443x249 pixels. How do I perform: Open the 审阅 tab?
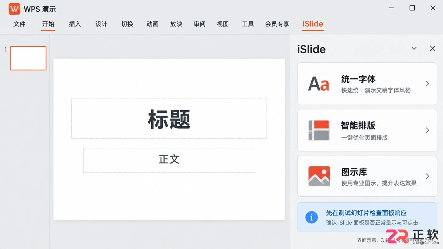[200, 24]
